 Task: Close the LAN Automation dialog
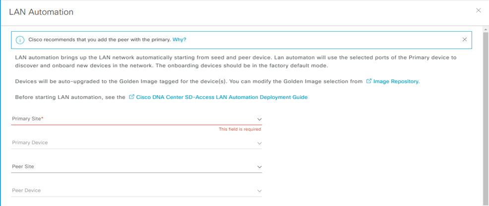tap(478, 10)
